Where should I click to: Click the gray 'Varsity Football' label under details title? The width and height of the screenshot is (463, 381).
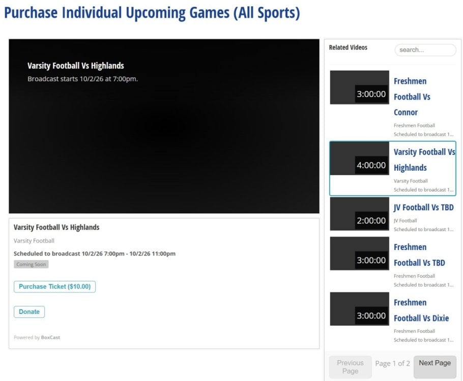click(34, 241)
